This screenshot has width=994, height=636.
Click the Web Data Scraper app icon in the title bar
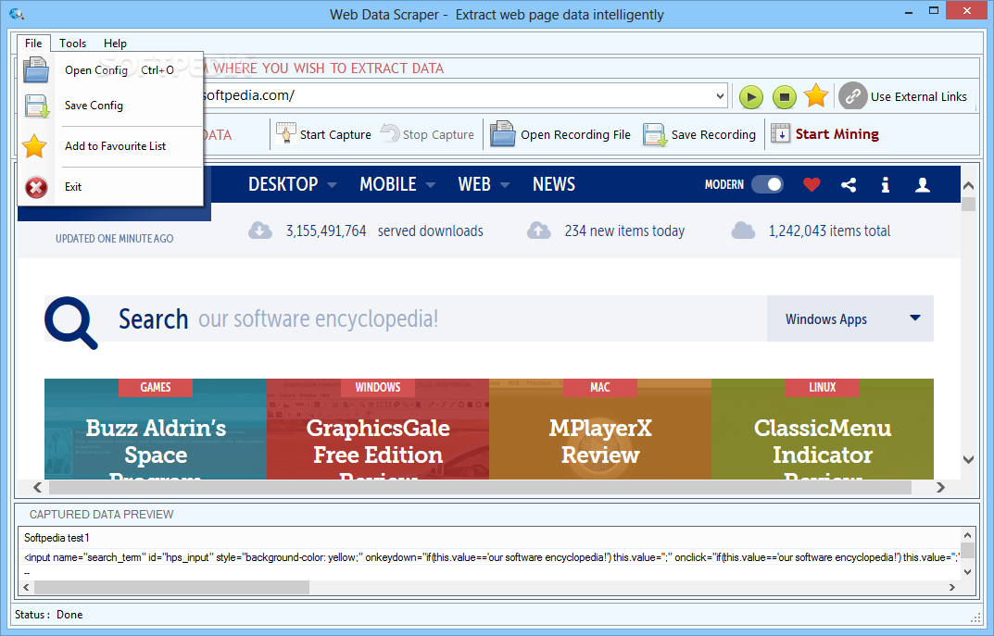17,13
